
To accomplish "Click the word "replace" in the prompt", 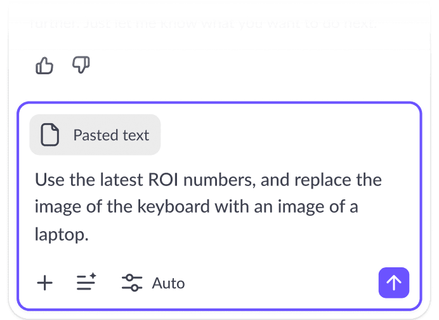I will tap(322, 180).
